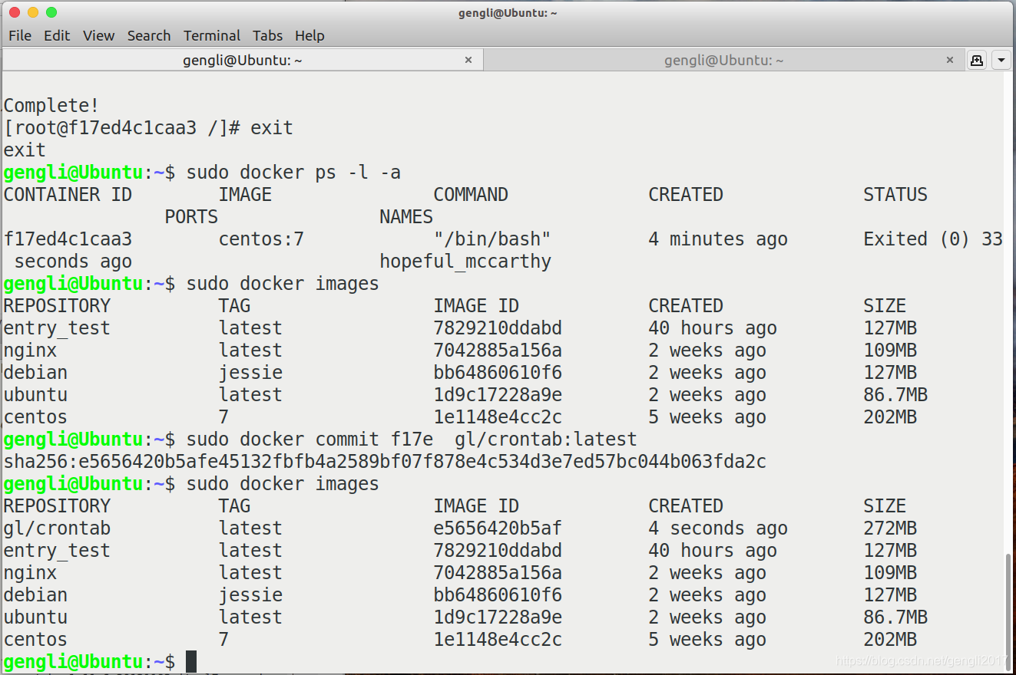
Task: Open the Tabs menu
Action: (x=268, y=35)
